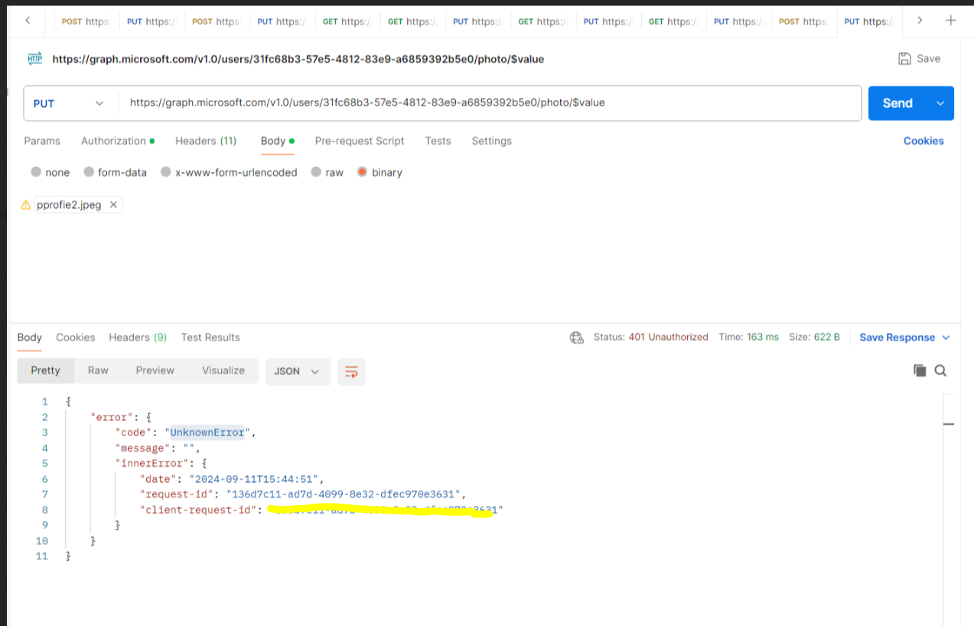
Task: Switch to the Authorization tab
Action: pos(118,141)
